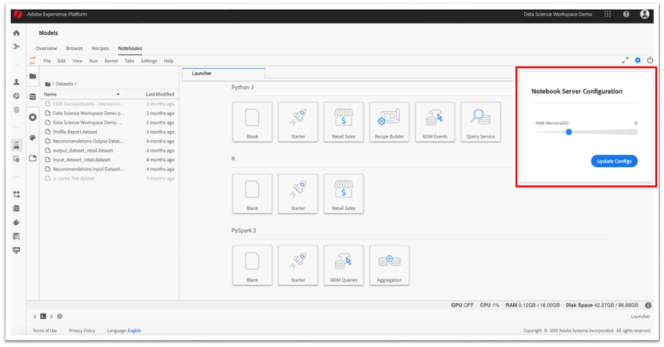Sort files by Last Modified column

click(160, 94)
